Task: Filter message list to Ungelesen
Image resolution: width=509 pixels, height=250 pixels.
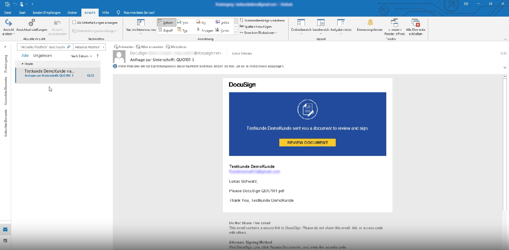Action: pos(43,56)
